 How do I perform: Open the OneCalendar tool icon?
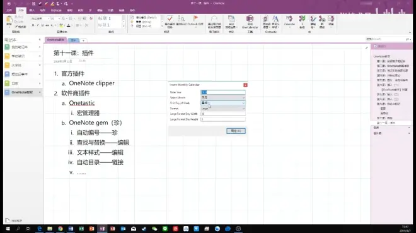pos(250,22)
